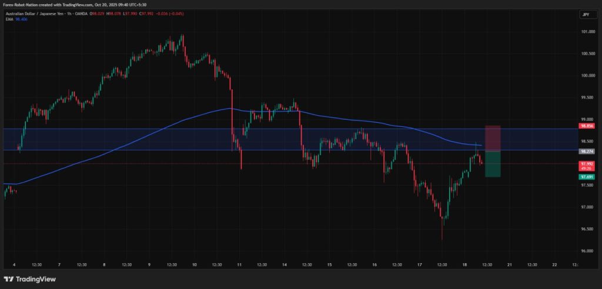This screenshot has height=289, width=602.
Task: Click the TradingView logo icon
Action: (9, 279)
